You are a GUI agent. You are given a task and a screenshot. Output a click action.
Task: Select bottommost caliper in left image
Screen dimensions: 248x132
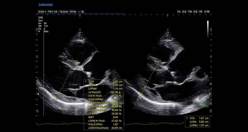[x=57, y=98]
